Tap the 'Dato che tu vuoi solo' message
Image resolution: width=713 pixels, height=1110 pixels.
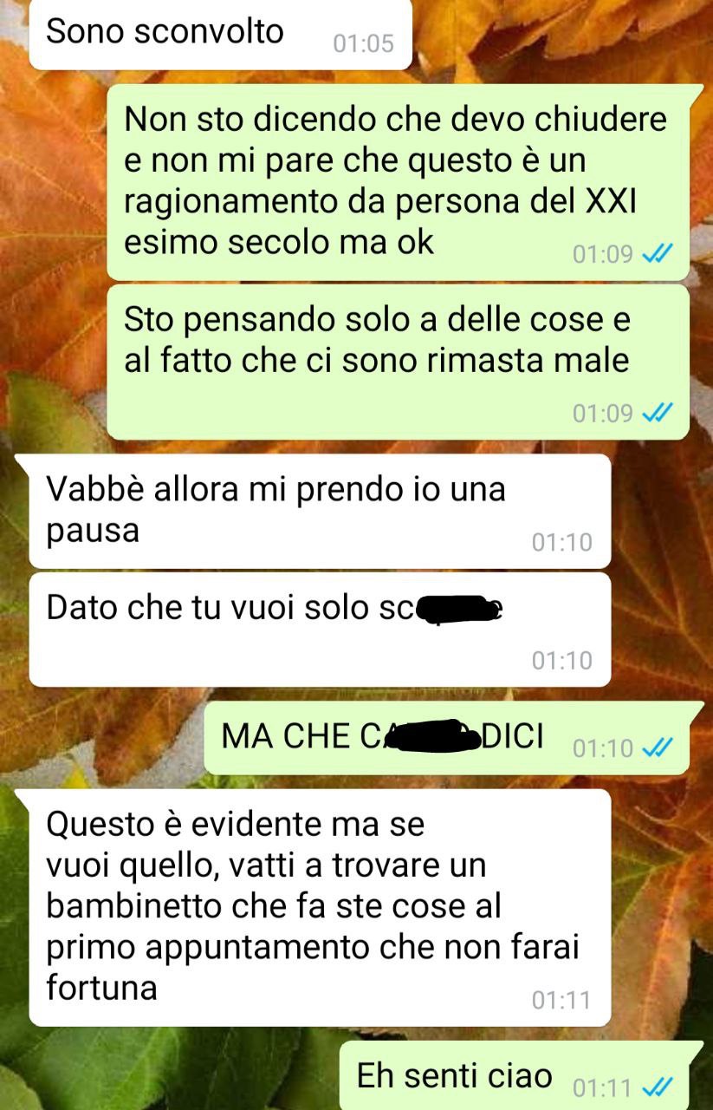point(320,630)
